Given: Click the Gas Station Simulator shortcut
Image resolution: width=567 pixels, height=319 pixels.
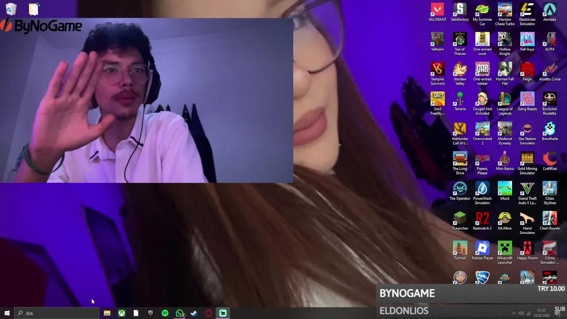Looking at the screenshot, I should [x=527, y=133].
